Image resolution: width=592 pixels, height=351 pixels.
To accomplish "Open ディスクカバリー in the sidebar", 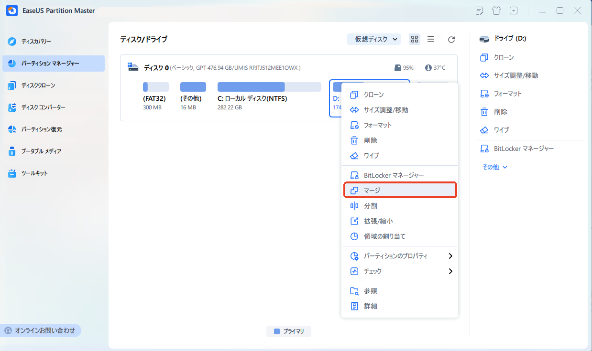I will coord(36,42).
